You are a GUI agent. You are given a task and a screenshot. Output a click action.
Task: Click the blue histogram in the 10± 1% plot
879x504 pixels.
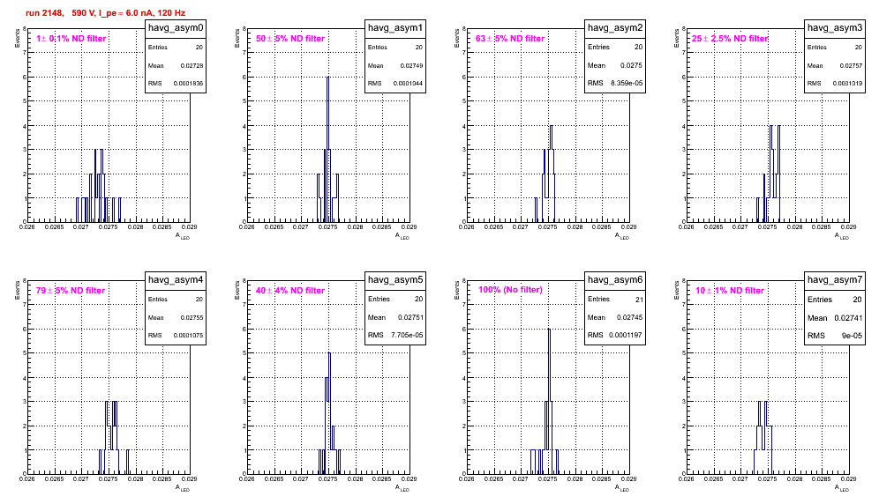(x=763, y=437)
